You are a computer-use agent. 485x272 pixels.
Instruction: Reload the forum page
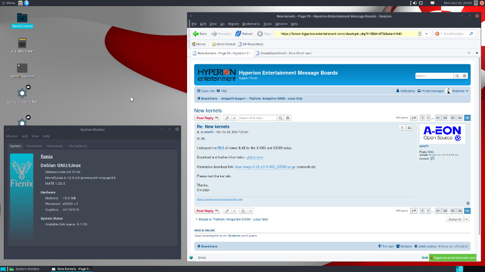[244, 34]
